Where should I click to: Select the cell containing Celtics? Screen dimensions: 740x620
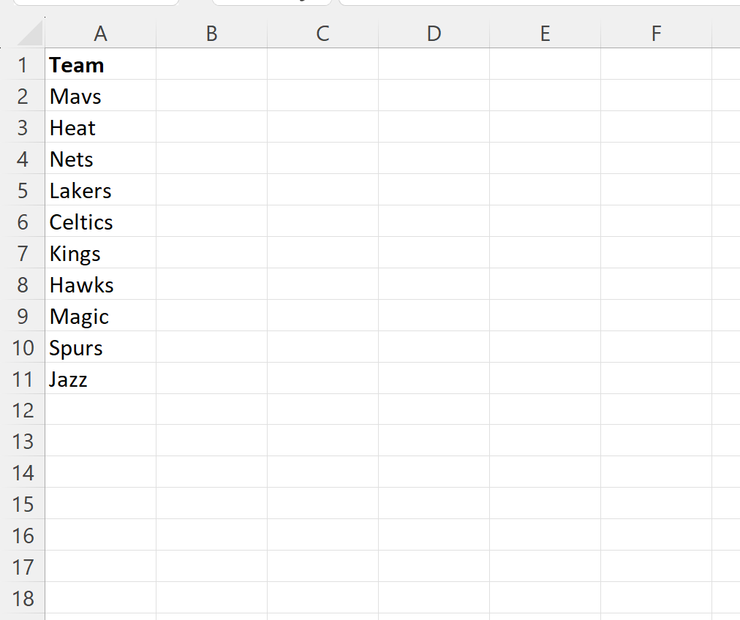100,222
